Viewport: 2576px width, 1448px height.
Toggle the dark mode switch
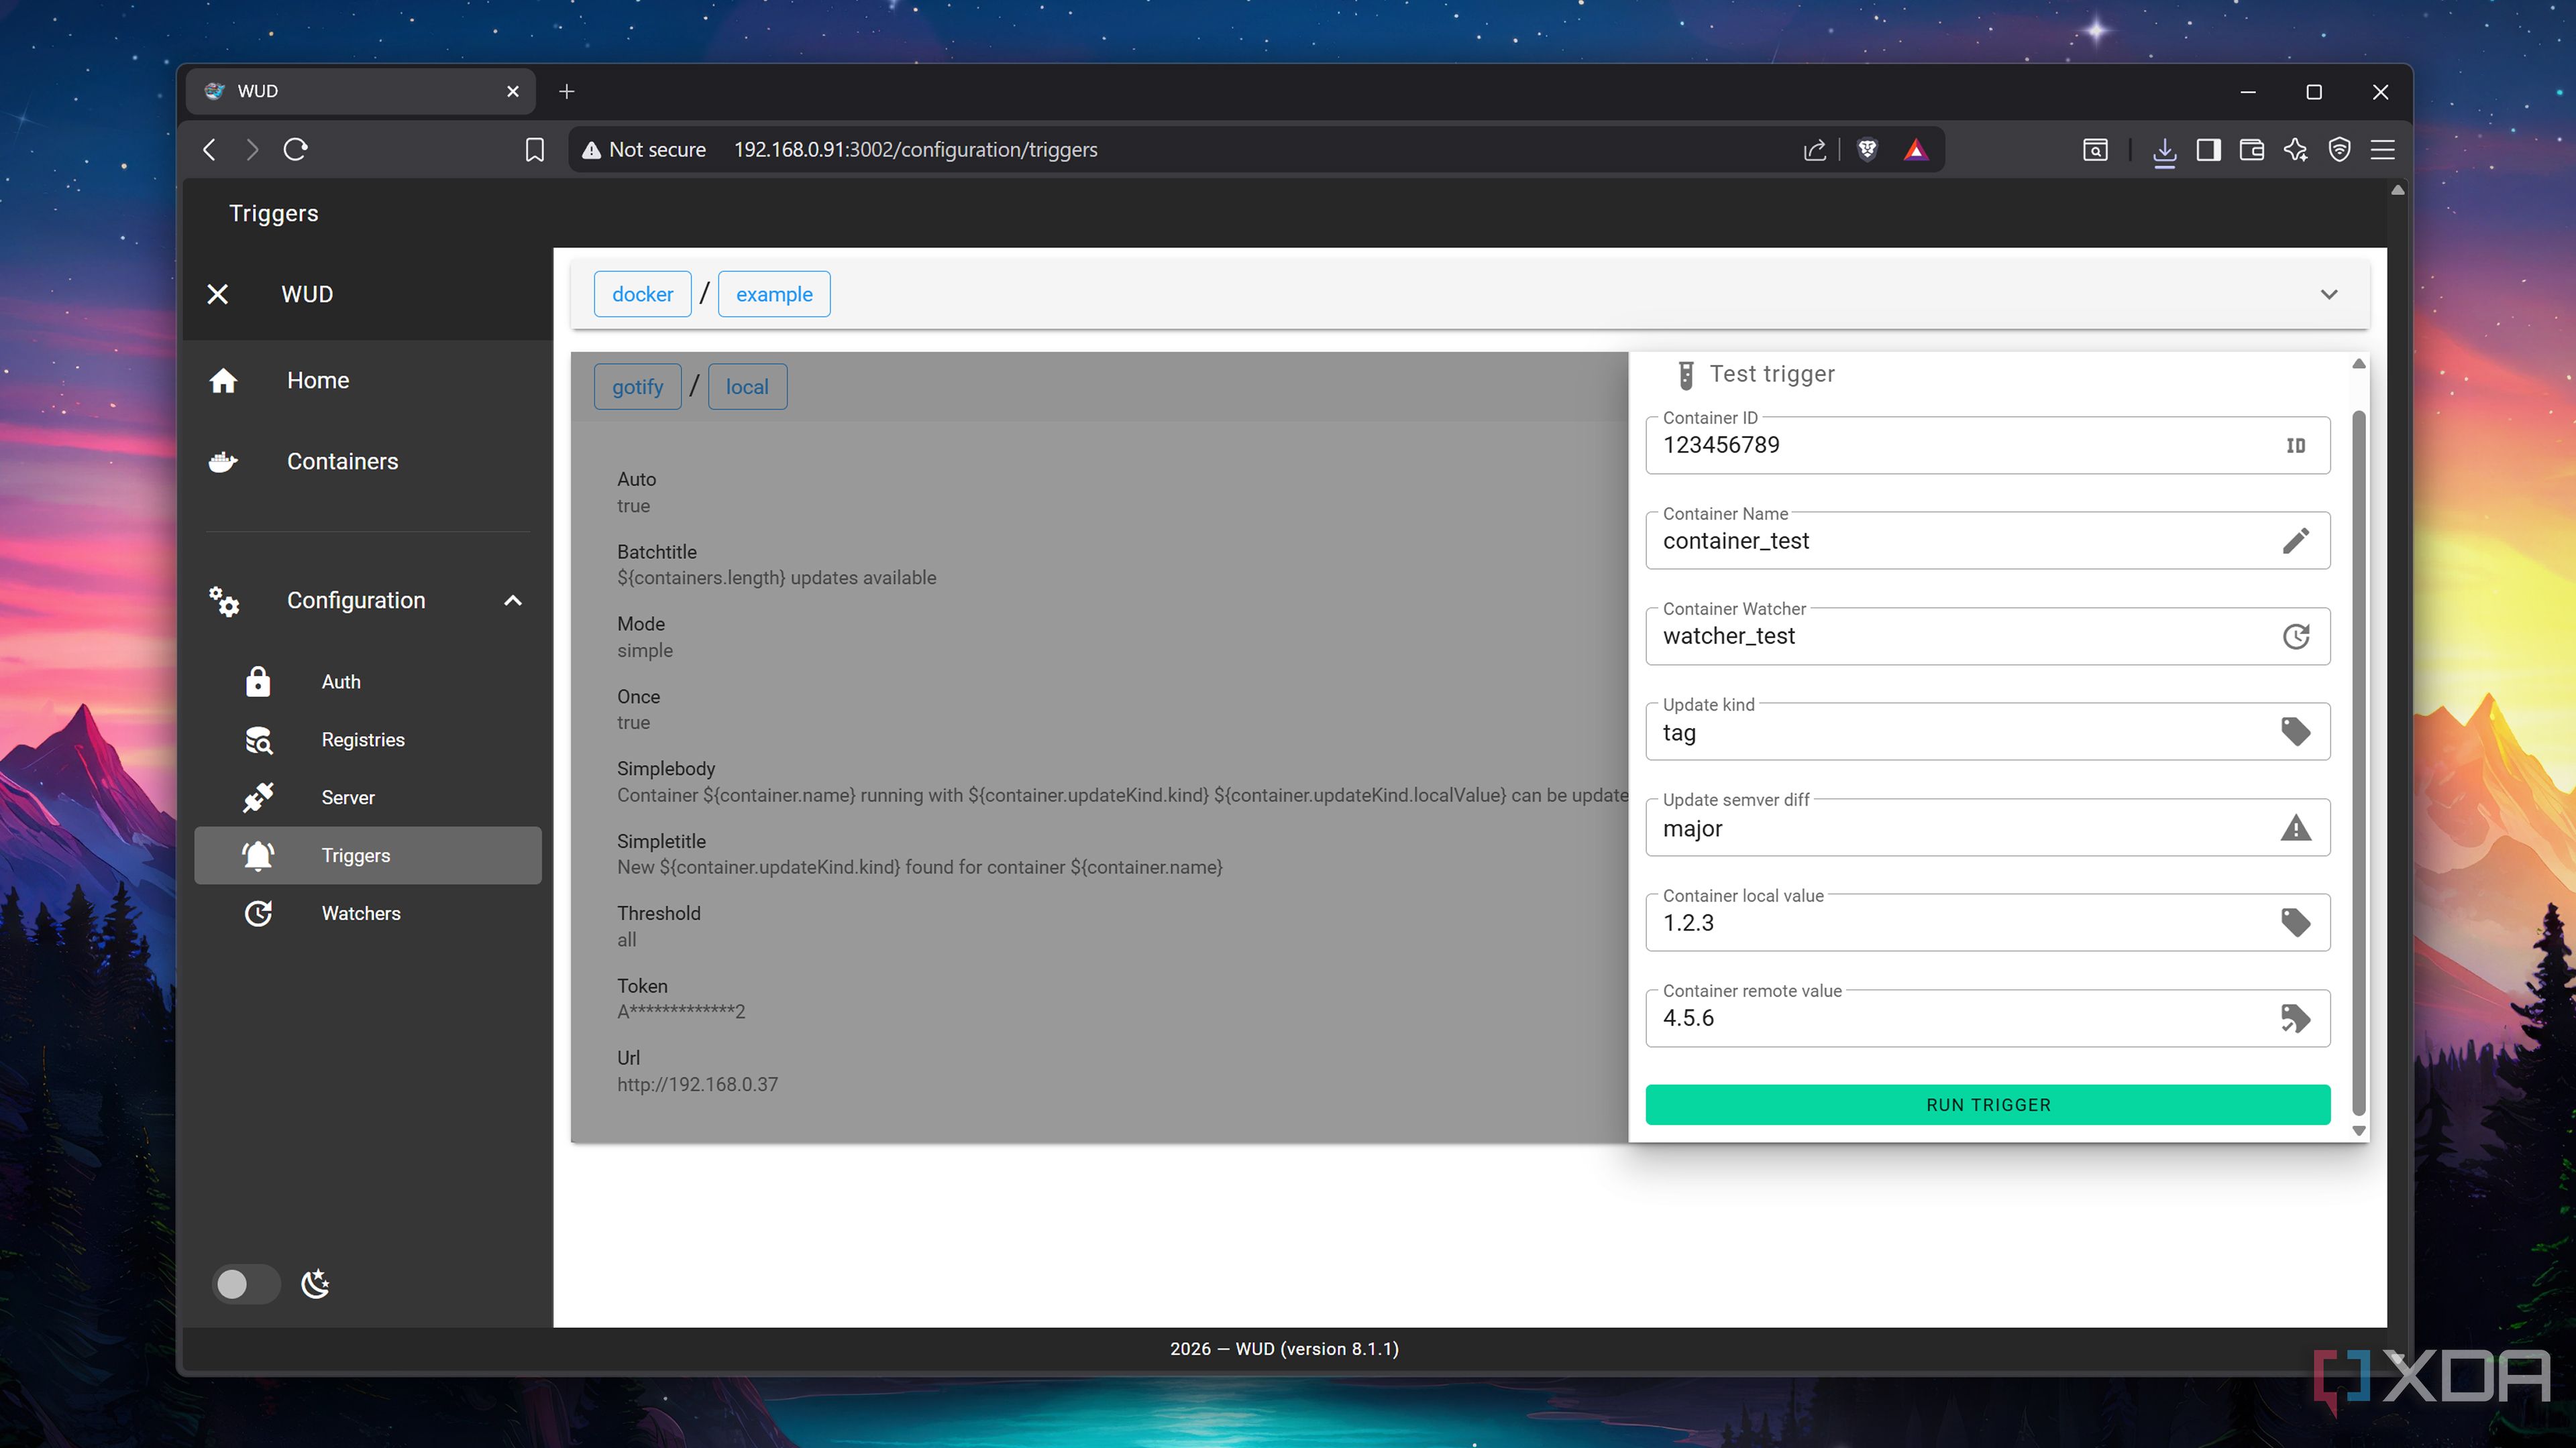click(245, 1284)
